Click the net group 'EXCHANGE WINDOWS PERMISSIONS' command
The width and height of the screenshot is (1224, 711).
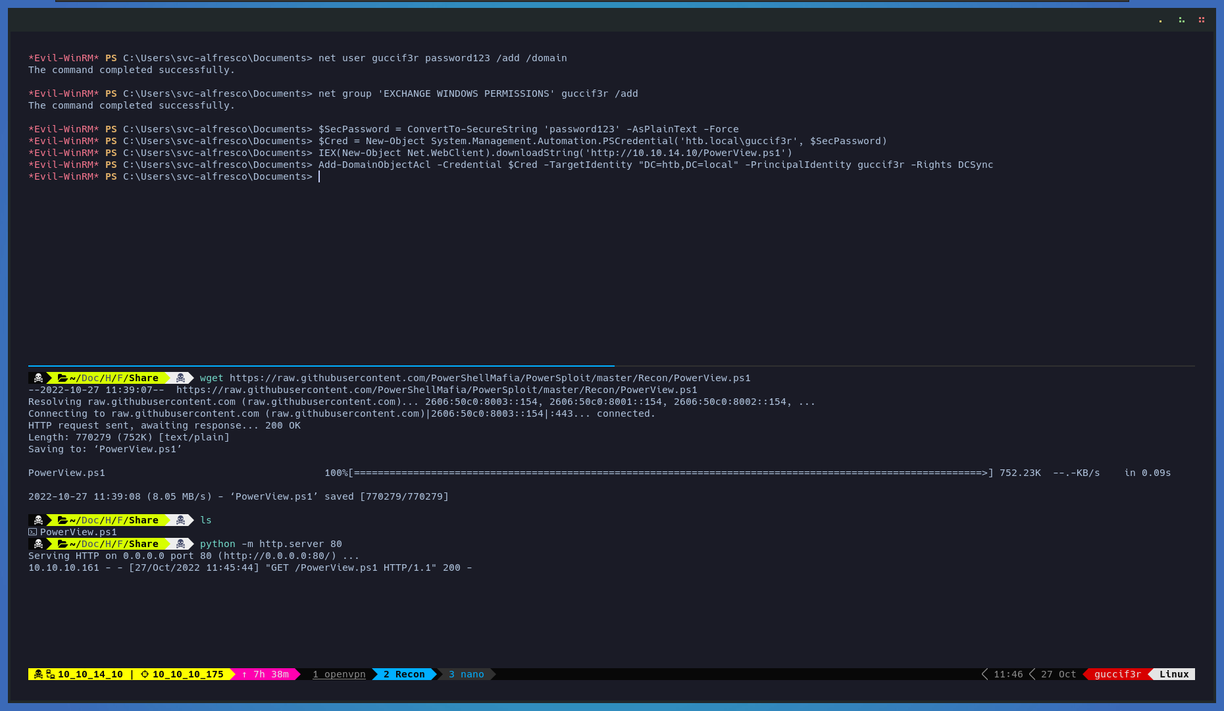478,93
